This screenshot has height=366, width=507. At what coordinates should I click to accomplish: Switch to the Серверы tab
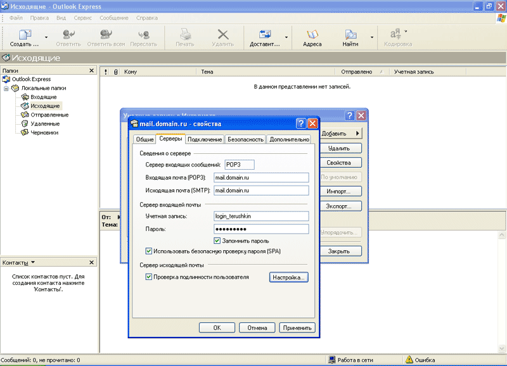click(x=170, y=139)
